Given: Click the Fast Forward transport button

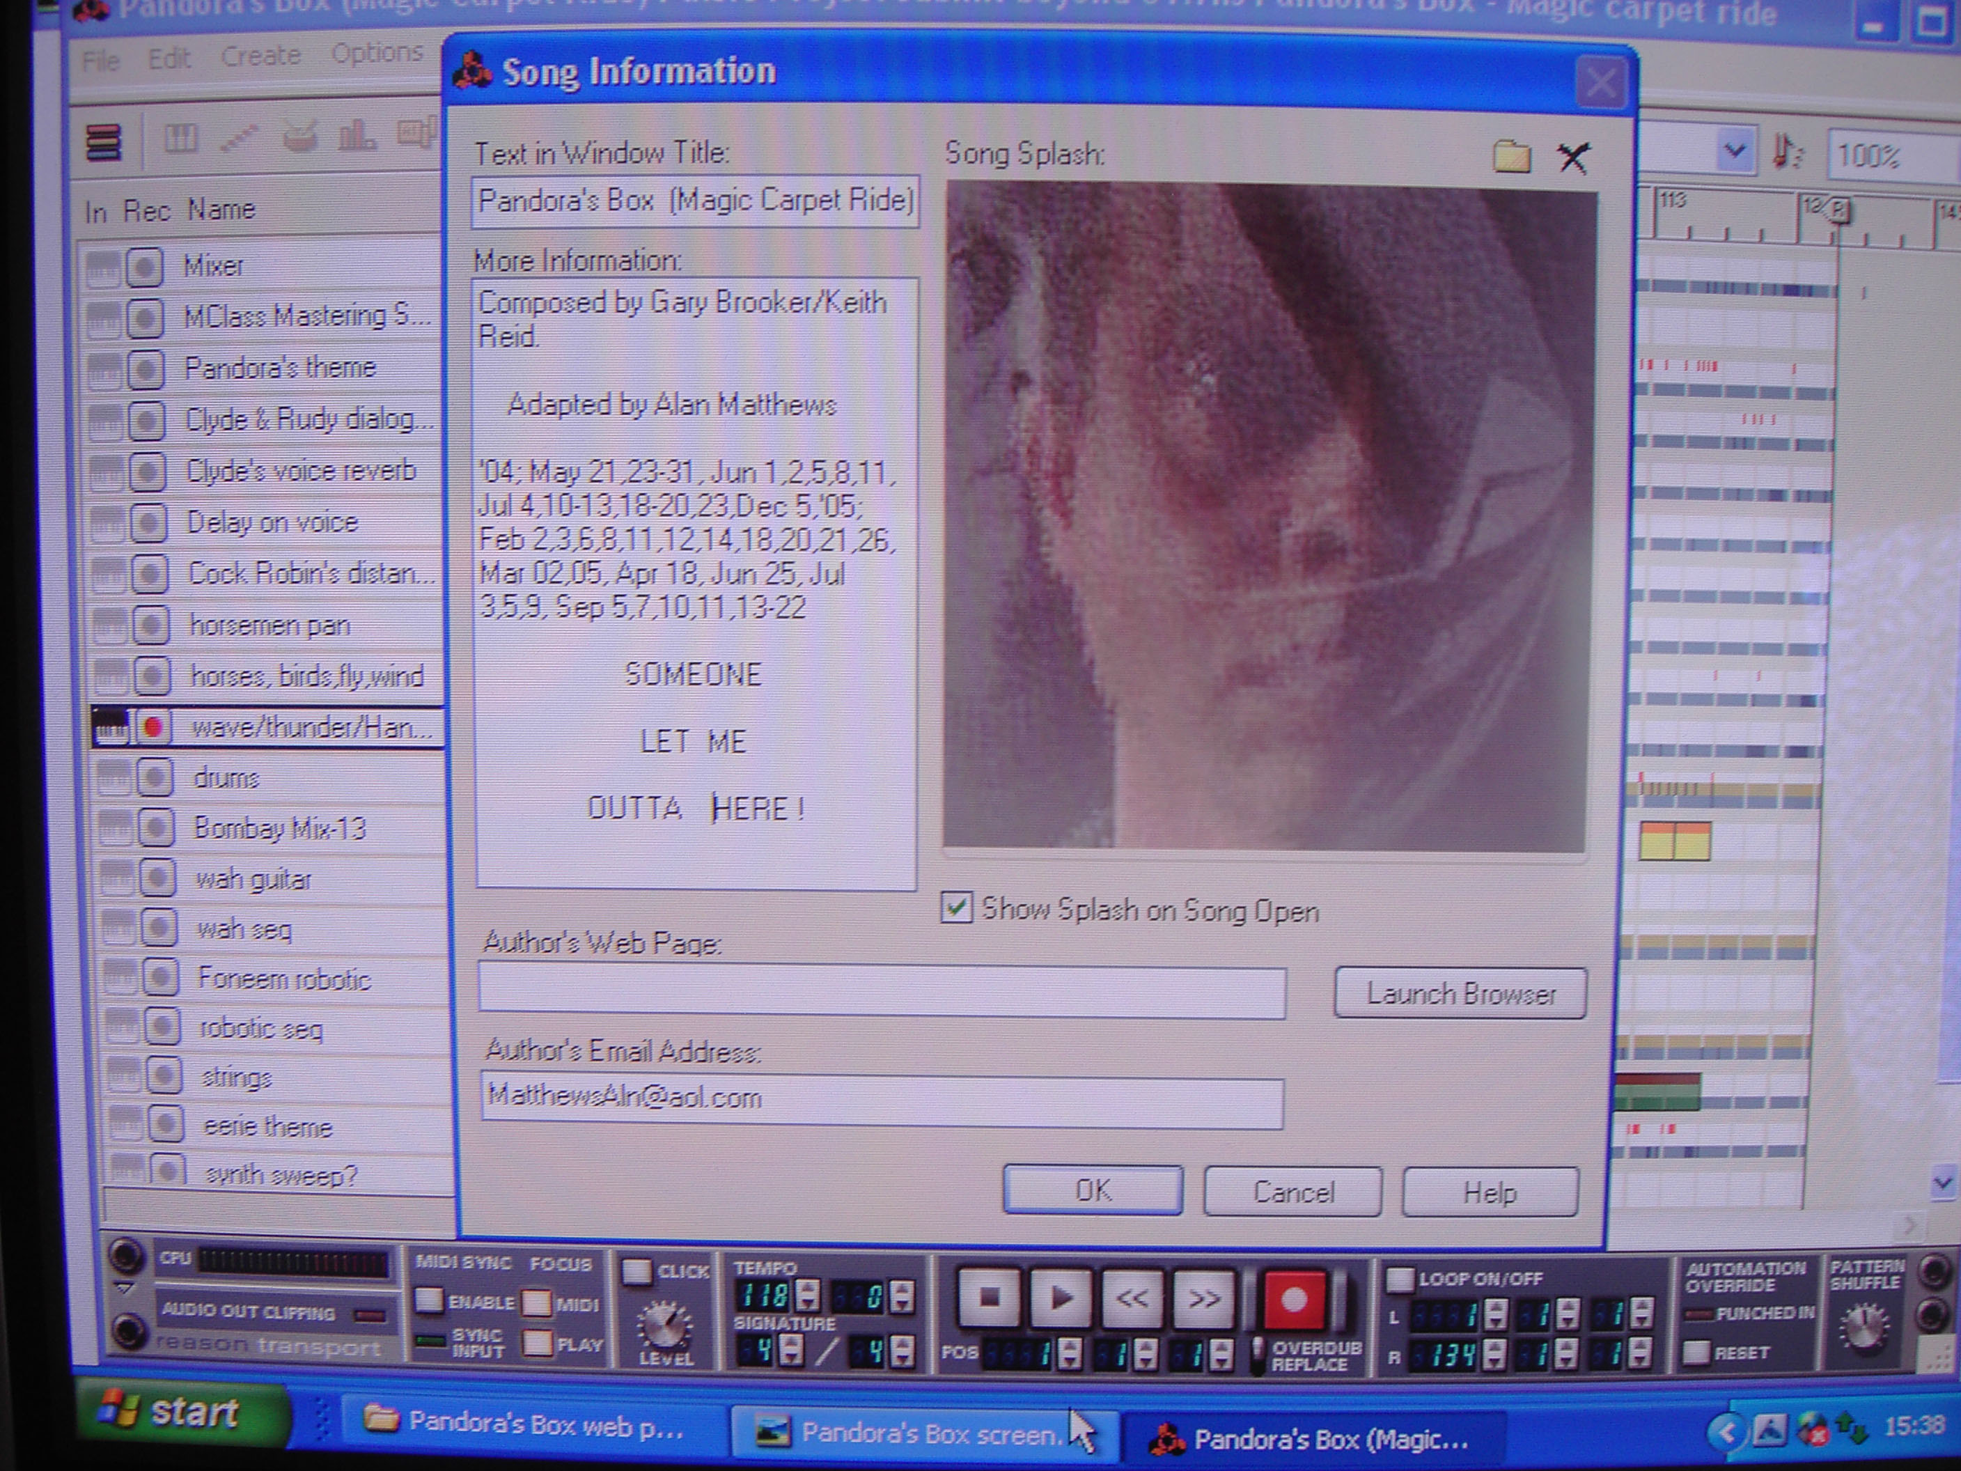Looking at the screenshot, I should click(x=1204, y=1300).
